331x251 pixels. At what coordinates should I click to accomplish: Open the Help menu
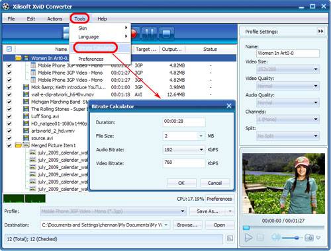tap(102, 18)
